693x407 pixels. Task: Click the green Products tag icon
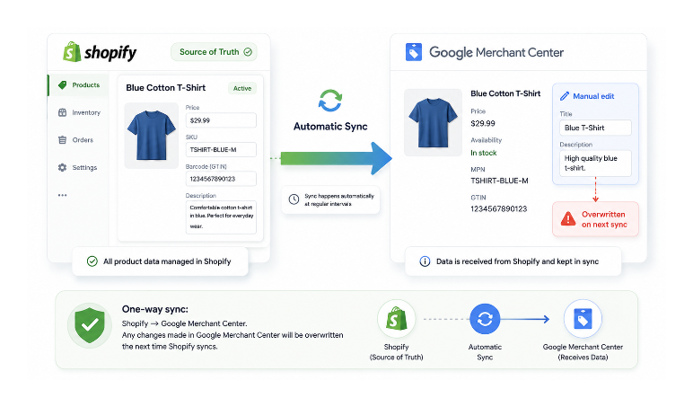[x=62, y=84]
